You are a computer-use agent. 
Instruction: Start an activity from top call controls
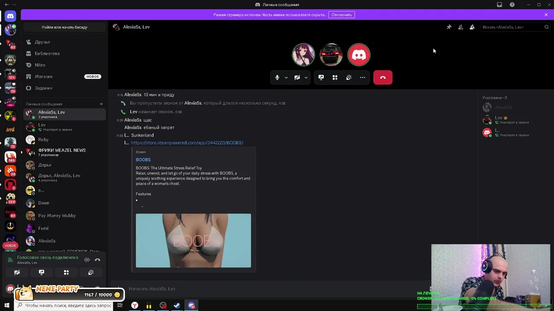pyautogui.click(x=335, y=77)
